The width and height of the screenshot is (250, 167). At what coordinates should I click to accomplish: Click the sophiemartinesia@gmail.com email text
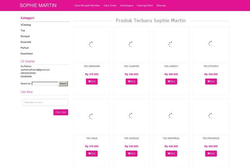point(35,70)
